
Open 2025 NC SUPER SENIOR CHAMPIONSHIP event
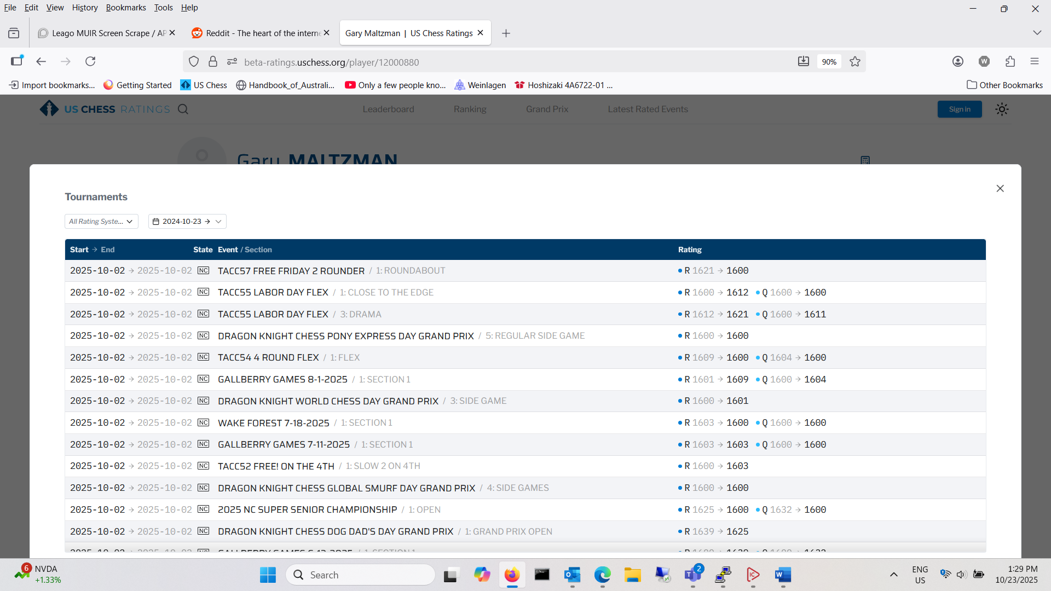pyautogui.click(x=307, y=509)
